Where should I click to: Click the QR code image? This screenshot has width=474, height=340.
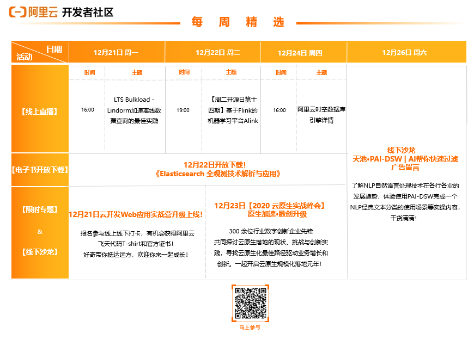click(x=250, y=303)
